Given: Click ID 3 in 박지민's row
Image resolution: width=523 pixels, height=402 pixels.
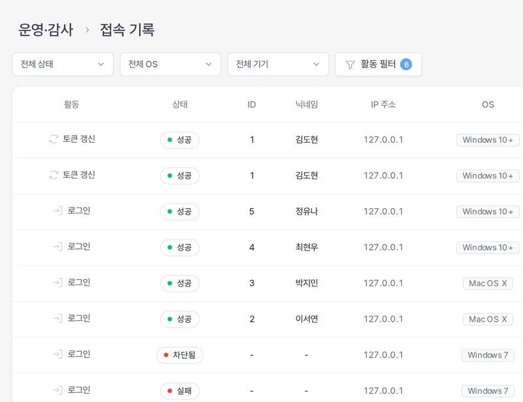Looking at the screenshot, I should pos(252,283).
